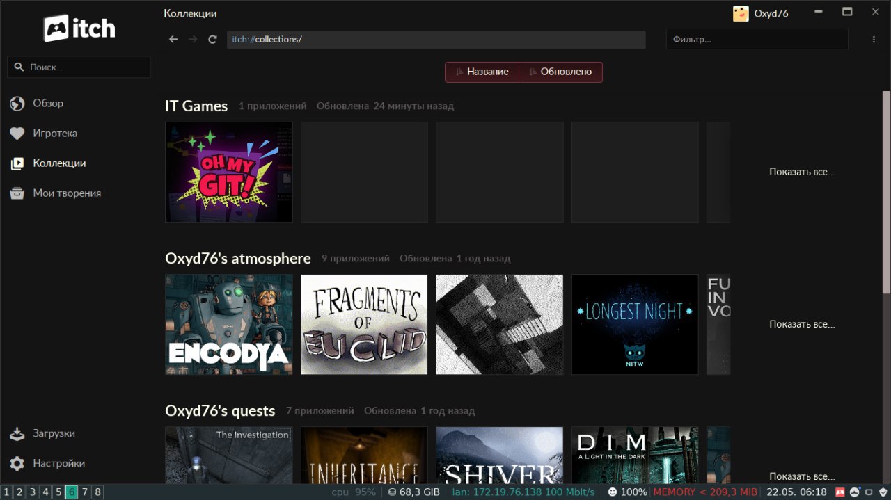Open the Longest Night thumbnail
The image size is (891, 500).
[635, 325]
